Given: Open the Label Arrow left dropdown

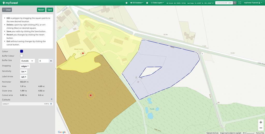Looking at the screenshot, I should 24,77.
